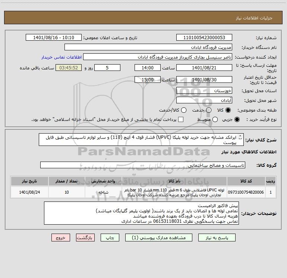The height and width of the screenshot is (278, 287).
Task: Click the response deadline time 14:00
Action: pyautogui.click(x=148, y=68)
